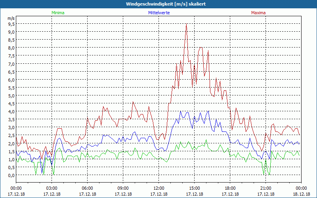Click the 2,0 y-axis value
The height and width of the screenshot is (198, 317).
point(11,143)
